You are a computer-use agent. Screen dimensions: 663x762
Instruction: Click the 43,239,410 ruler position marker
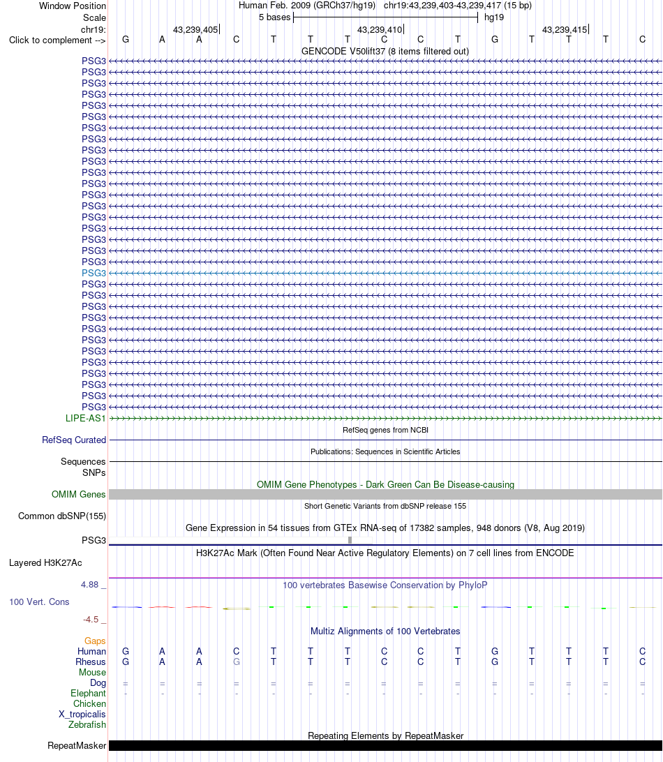pyautogui.click(x=380, y=29)
